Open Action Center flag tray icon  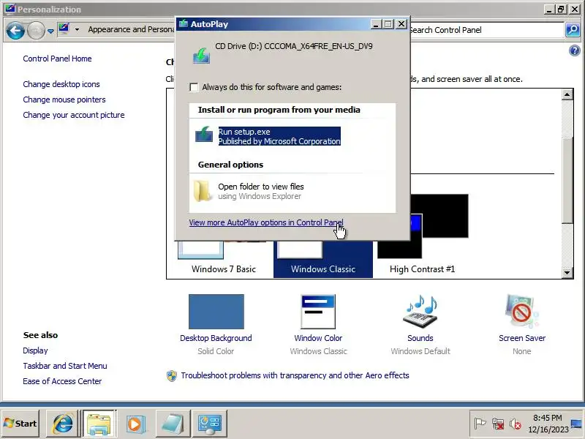pos(480,424)
